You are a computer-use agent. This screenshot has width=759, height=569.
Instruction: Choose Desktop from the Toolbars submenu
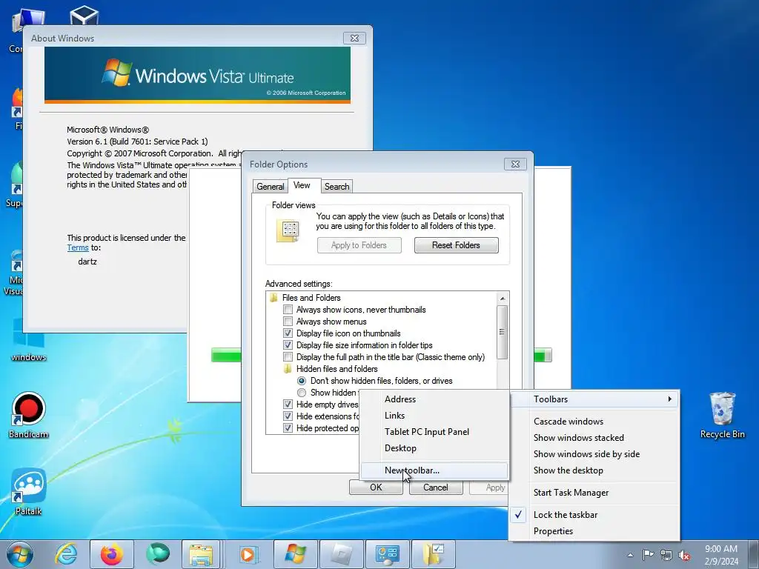[x=434, y=448]
